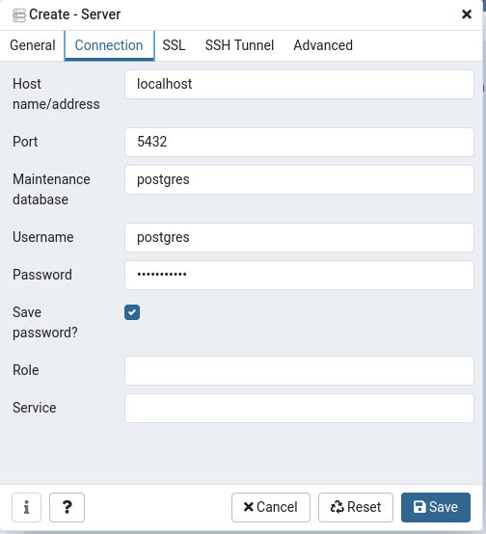Click the Save button
486x534 pixels.
(436, 507)
